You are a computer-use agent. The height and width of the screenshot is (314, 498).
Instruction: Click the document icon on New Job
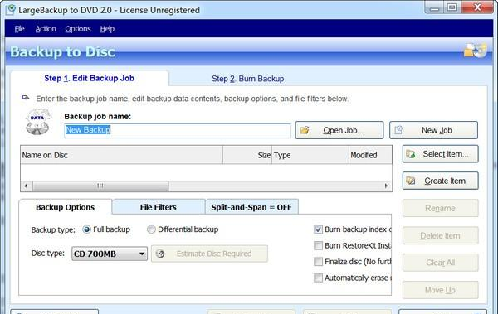click(398, 130)
